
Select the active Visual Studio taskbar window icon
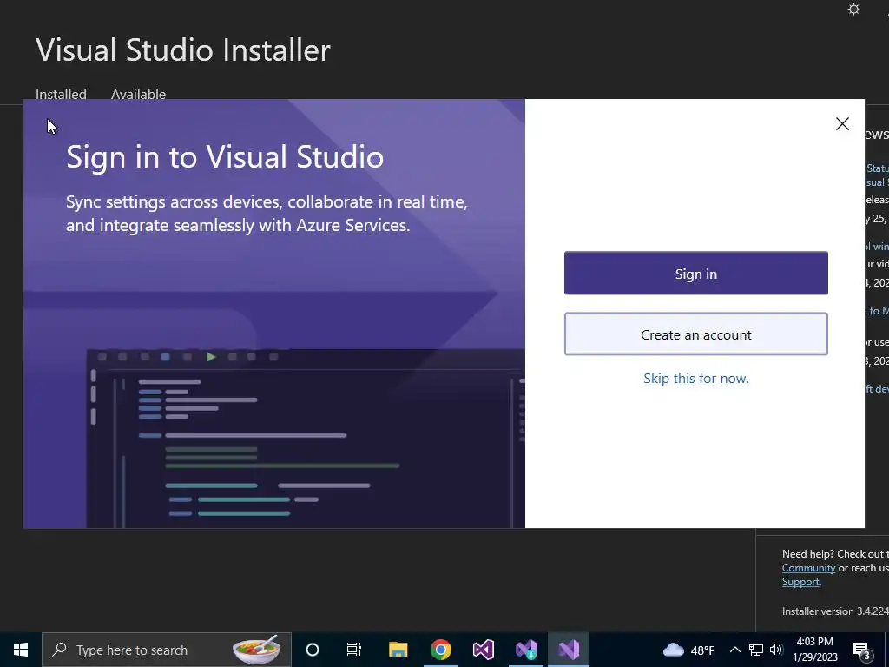[569, 650]
